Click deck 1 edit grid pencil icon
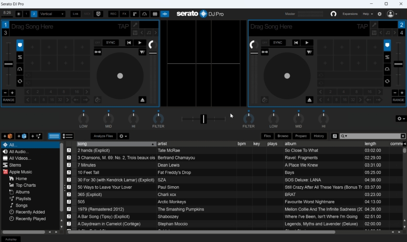 [135, 25]
